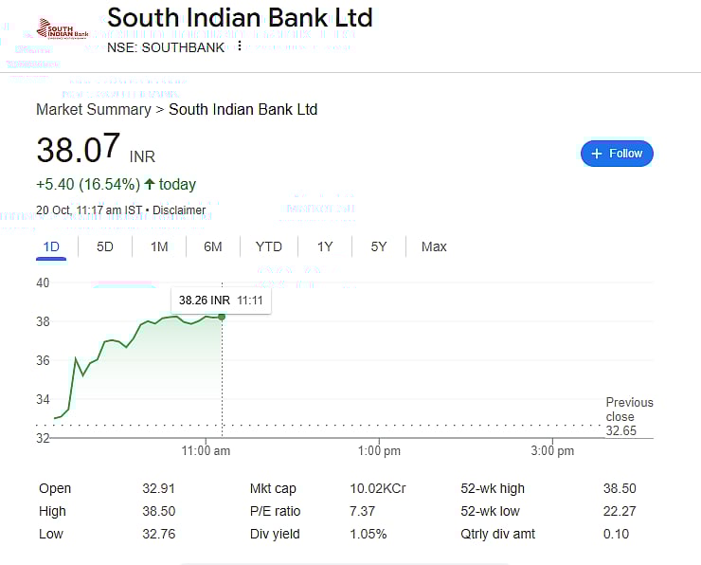Screen dimensions: 701x565
Task: Select the 1D chart range tab
Action: [51, 246]
